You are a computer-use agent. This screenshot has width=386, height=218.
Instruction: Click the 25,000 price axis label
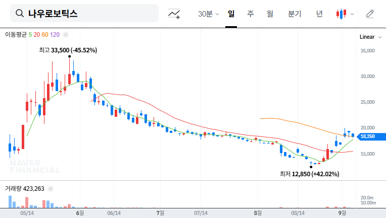[x=367, y=102]
